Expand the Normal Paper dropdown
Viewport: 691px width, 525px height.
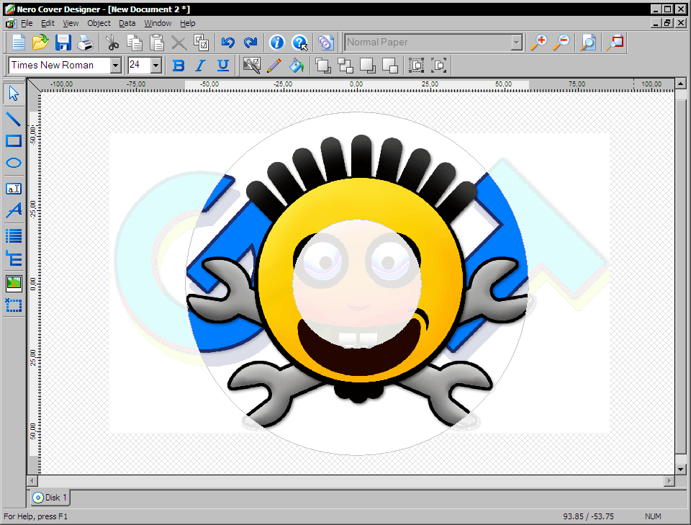(517, 42)
